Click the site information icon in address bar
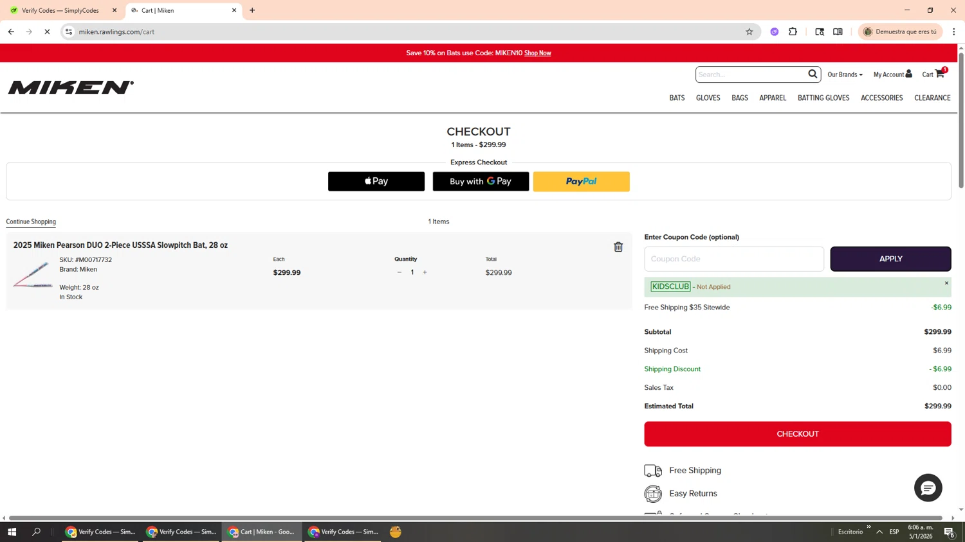Viewport: 965px width, 542px height. (x=69, y=31)
